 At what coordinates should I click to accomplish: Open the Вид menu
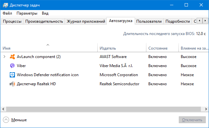click(x=45, y=13)
